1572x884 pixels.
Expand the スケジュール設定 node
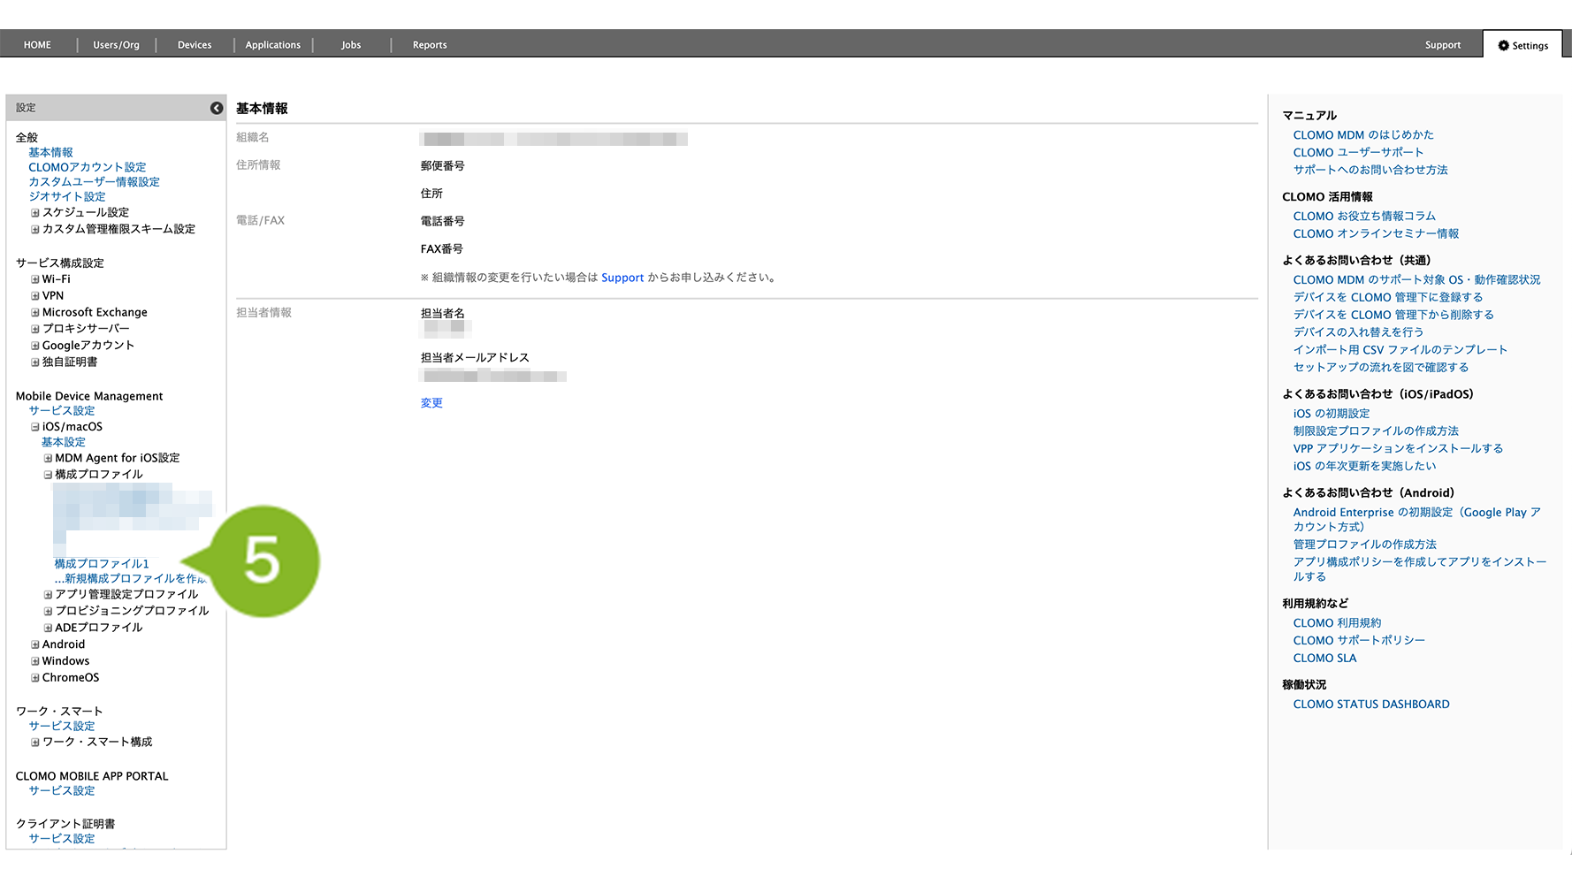pyautogui.click(x=35, y=213)
